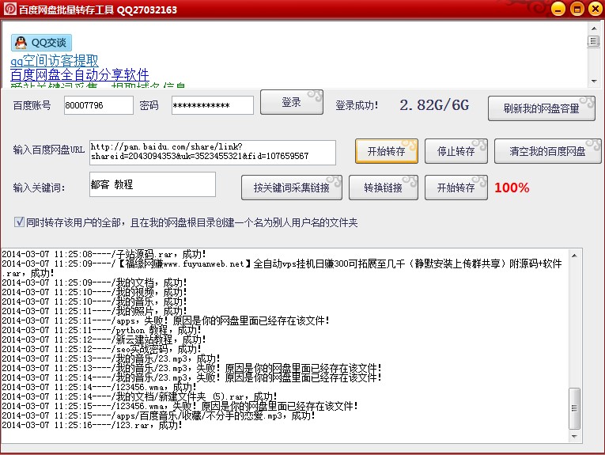Click the log line 不分手的恋爱.mp3
Image resolution: width=605 pixels, height=455 pixels.
[159, 415]
